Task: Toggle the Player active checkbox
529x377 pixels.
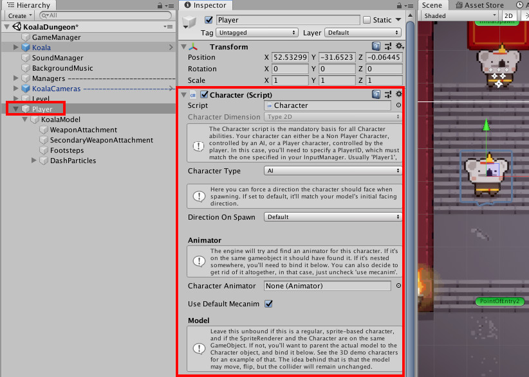Action: (209, 20)
